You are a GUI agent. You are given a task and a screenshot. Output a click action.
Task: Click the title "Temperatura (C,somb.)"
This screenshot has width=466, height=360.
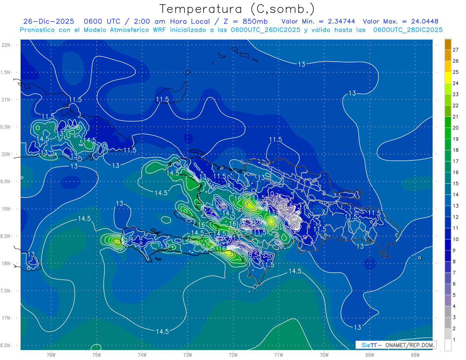click(237, 9)
